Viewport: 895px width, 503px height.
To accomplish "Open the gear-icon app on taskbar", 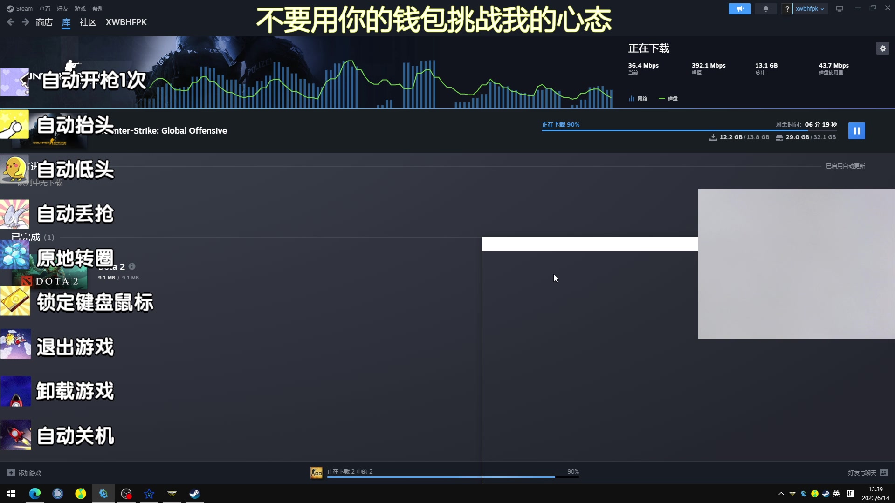I will (103, 494).
